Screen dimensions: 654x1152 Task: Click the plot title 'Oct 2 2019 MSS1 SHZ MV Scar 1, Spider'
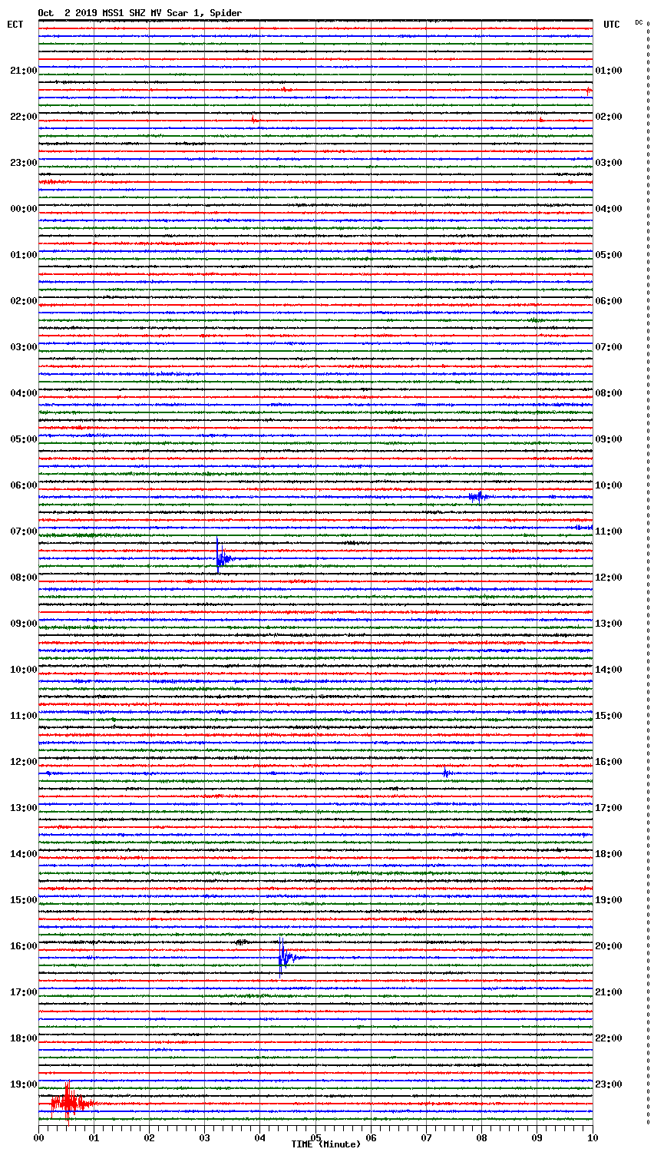(x=140, y=13)
